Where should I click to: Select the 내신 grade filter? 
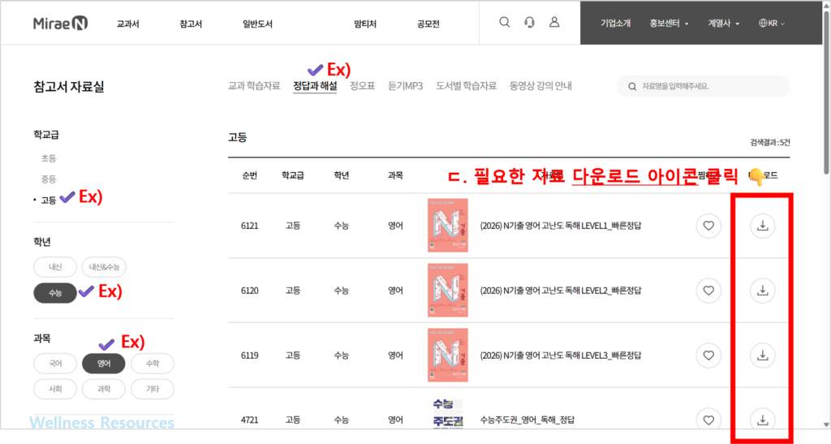coord(55,267)
